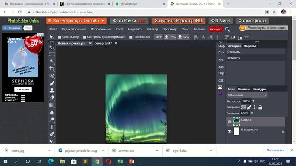This screenshot has width=296, height=166.
Task: Open Excel from the Windows taskbar
Action: click(x=120, y=161)
